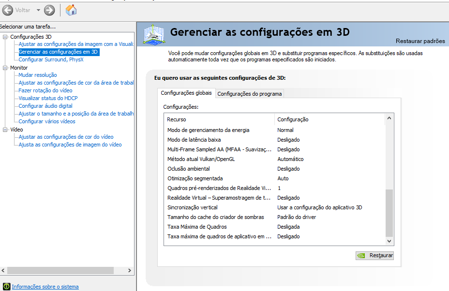Open Ajustar as configurações de cor da área de trabalho
449x291 pixels.
tap(76, 83)
